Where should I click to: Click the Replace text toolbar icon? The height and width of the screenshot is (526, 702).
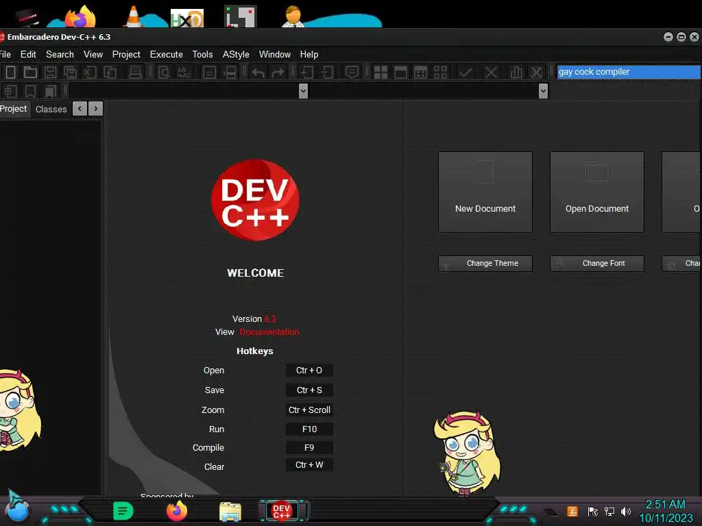click(184, 72)
